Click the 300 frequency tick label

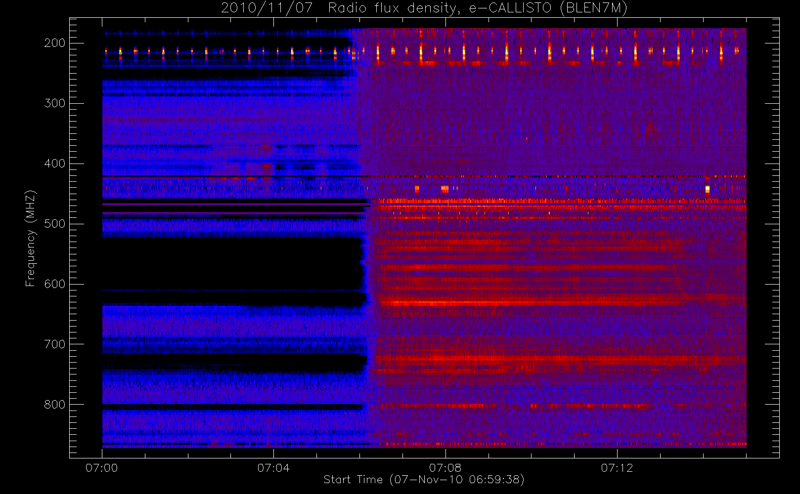click(x=55, y=103)
